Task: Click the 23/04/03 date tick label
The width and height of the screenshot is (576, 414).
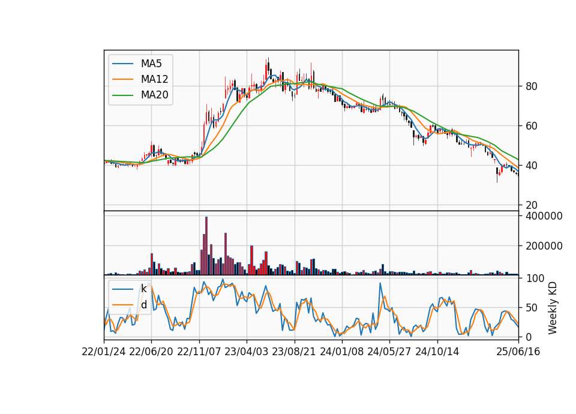Action: (x=247, y=352)
